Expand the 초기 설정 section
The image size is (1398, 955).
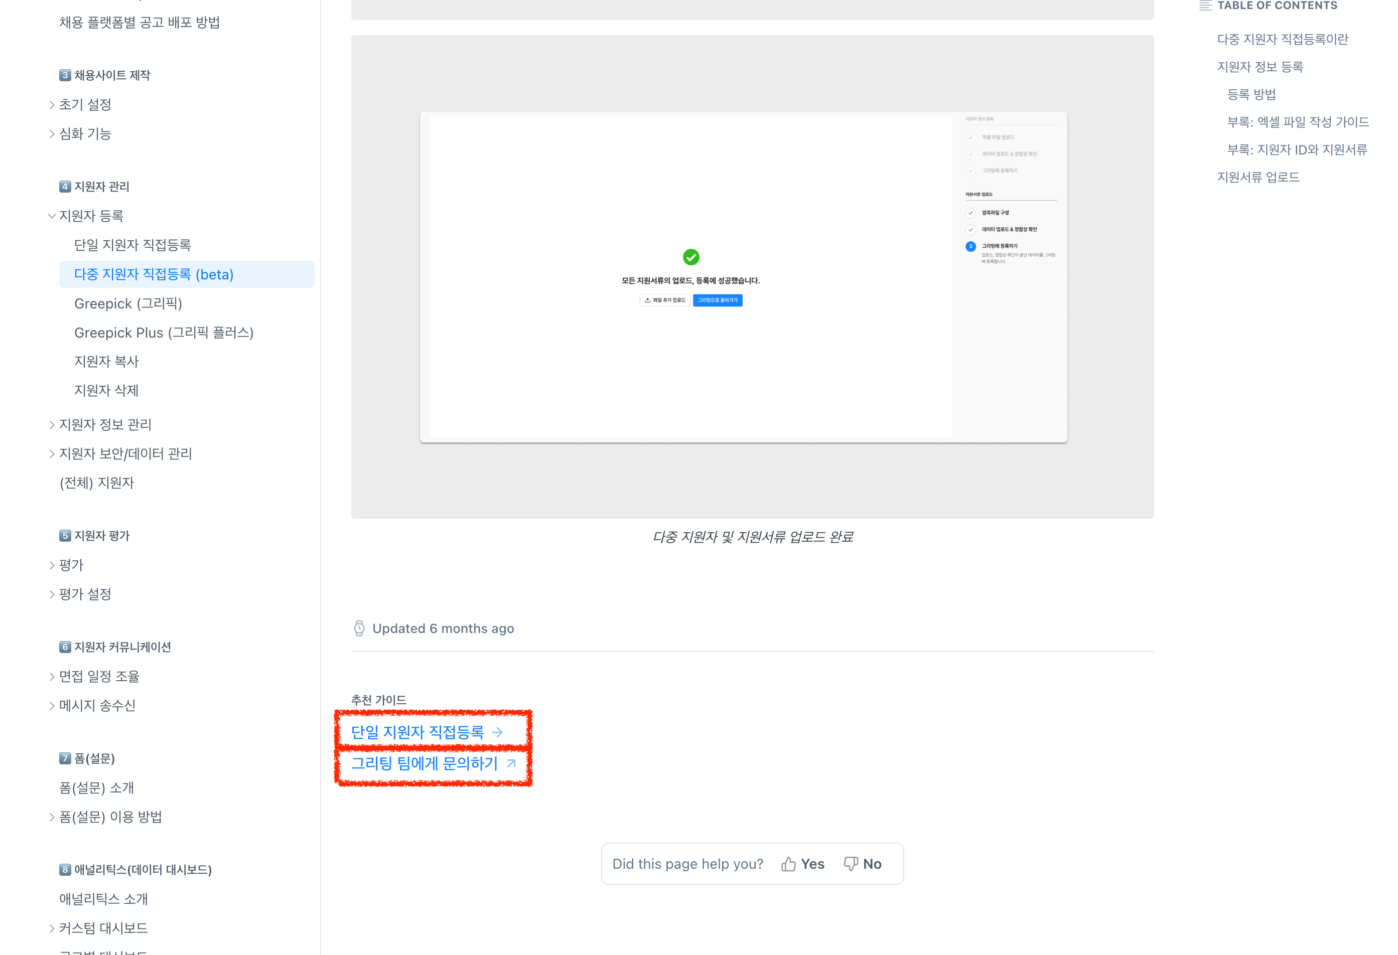(52, 105)
